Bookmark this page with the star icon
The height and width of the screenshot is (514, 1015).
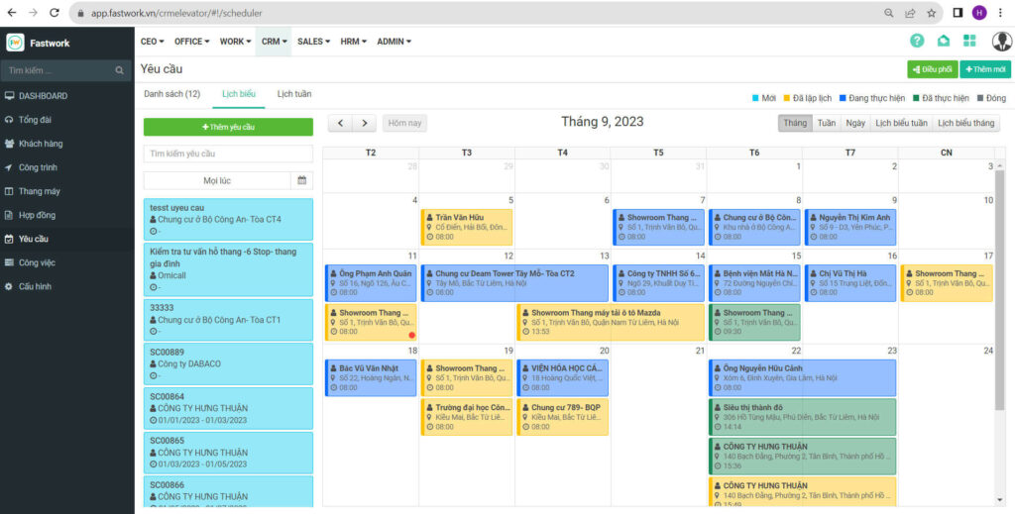click(931, 13)
